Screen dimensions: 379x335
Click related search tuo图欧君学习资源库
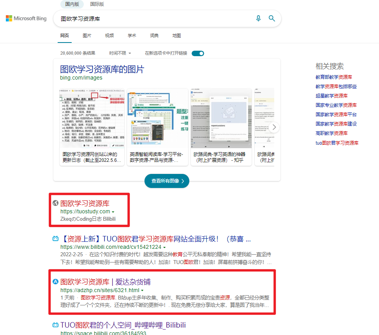tap(337, 143)
